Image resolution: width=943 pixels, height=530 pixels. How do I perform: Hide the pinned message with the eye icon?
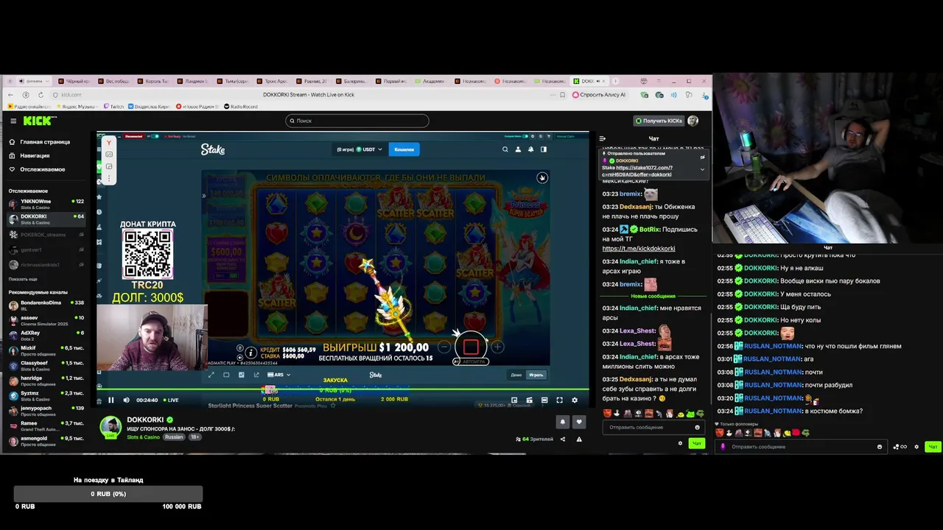point(702,157)
